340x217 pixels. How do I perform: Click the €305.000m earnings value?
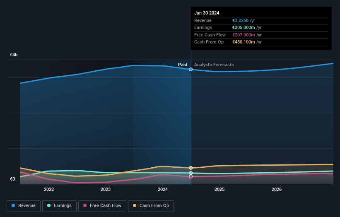244,27
